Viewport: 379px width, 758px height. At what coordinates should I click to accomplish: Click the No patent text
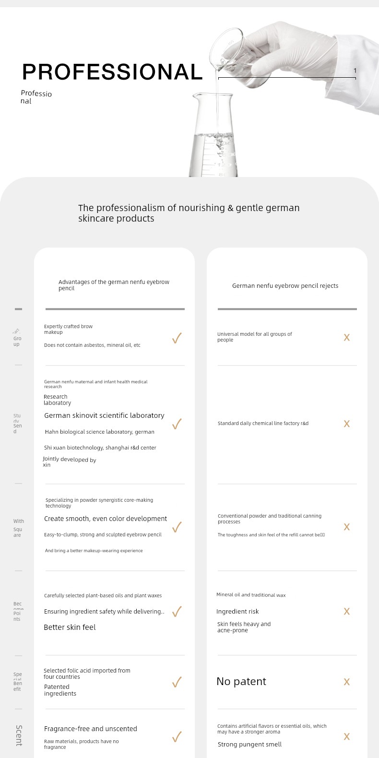(241, 681)
